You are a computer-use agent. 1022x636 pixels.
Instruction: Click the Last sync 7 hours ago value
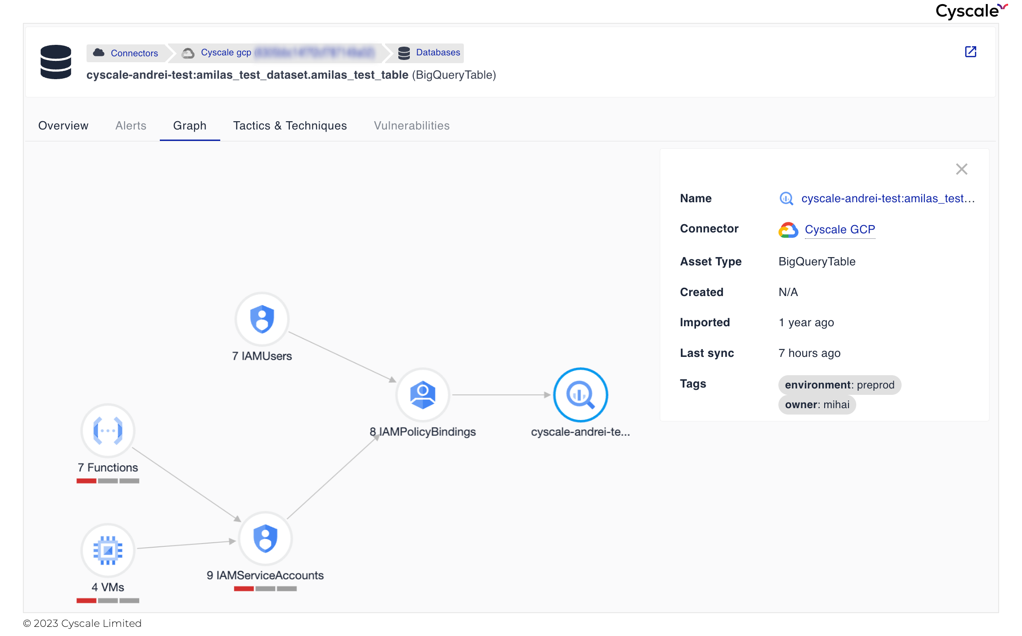[x=810, y=353]
